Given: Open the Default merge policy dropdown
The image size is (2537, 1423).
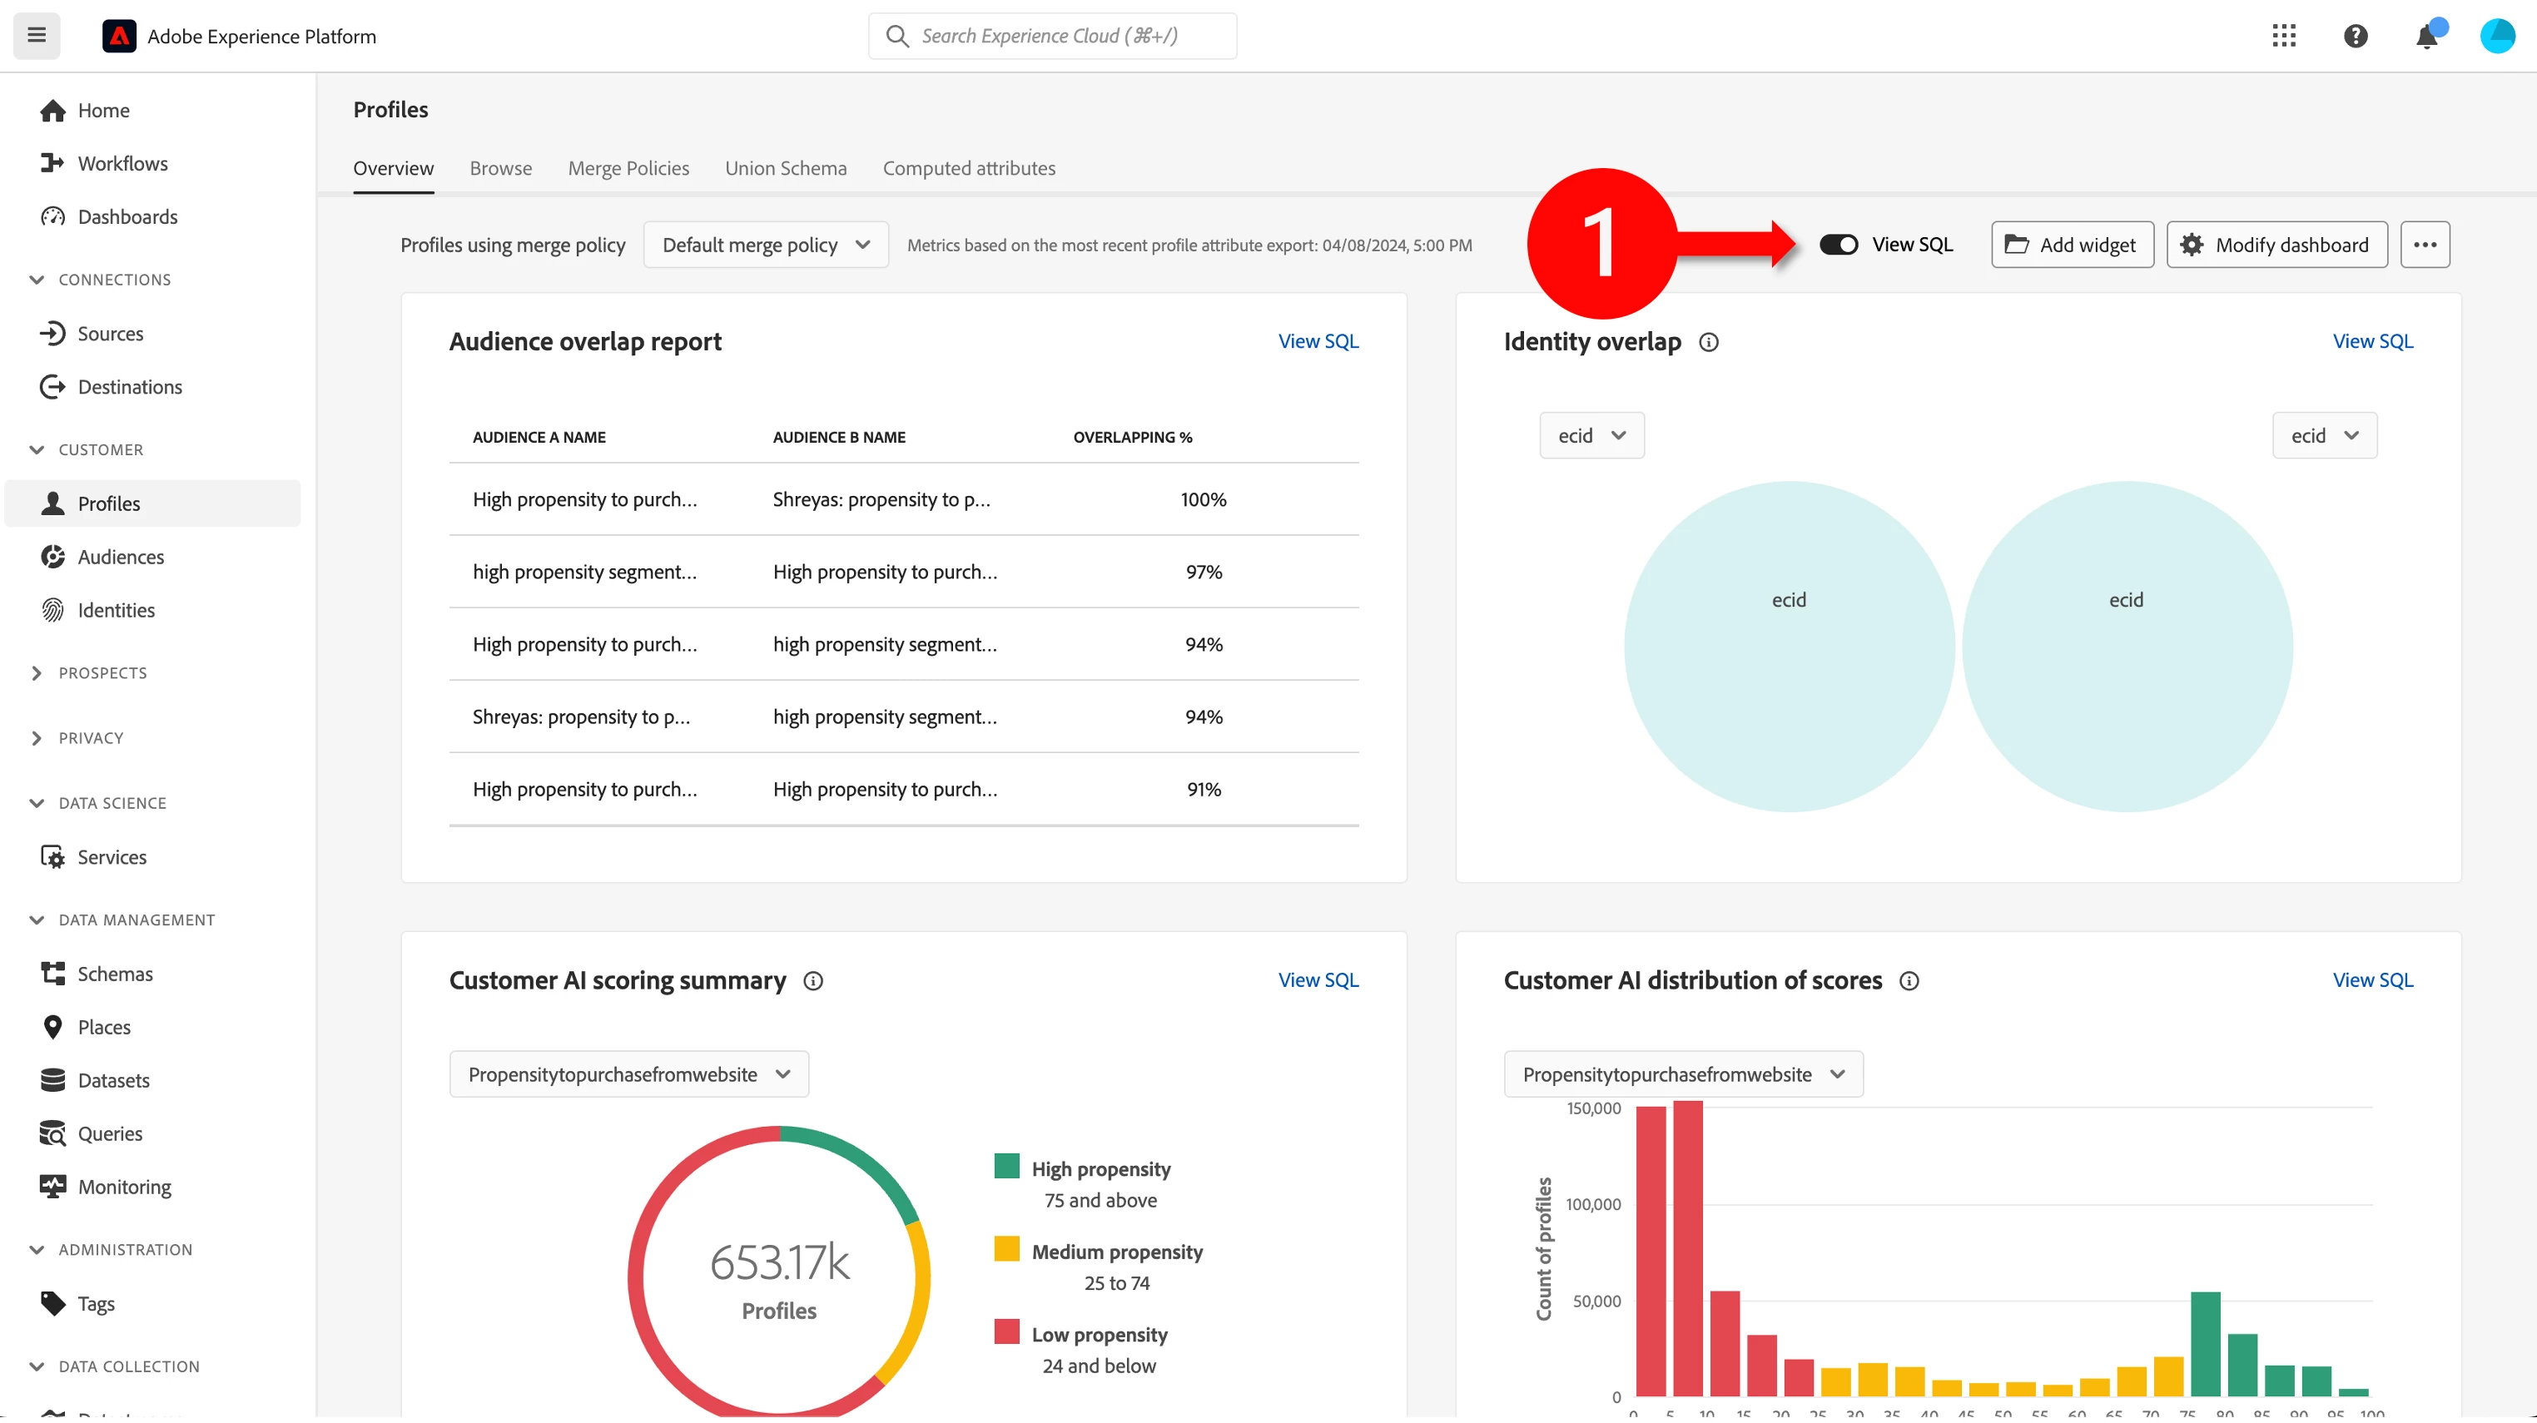Looking at the screenshot, I should click(x=765, y=244).
